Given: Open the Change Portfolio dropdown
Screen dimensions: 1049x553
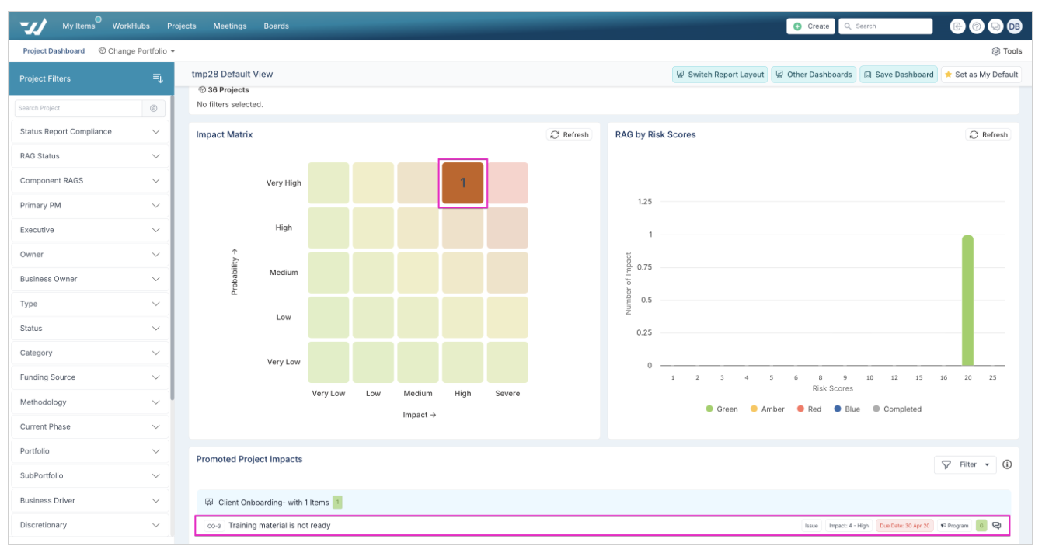Looking at the screenshot, I should (x=137, y=51).
